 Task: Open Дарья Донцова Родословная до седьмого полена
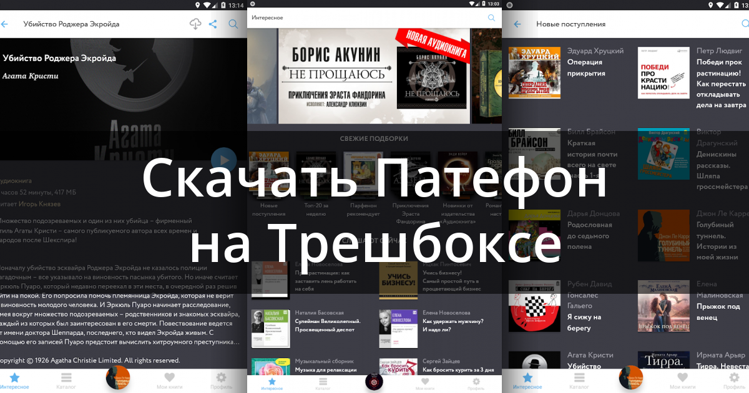(566, 235)
